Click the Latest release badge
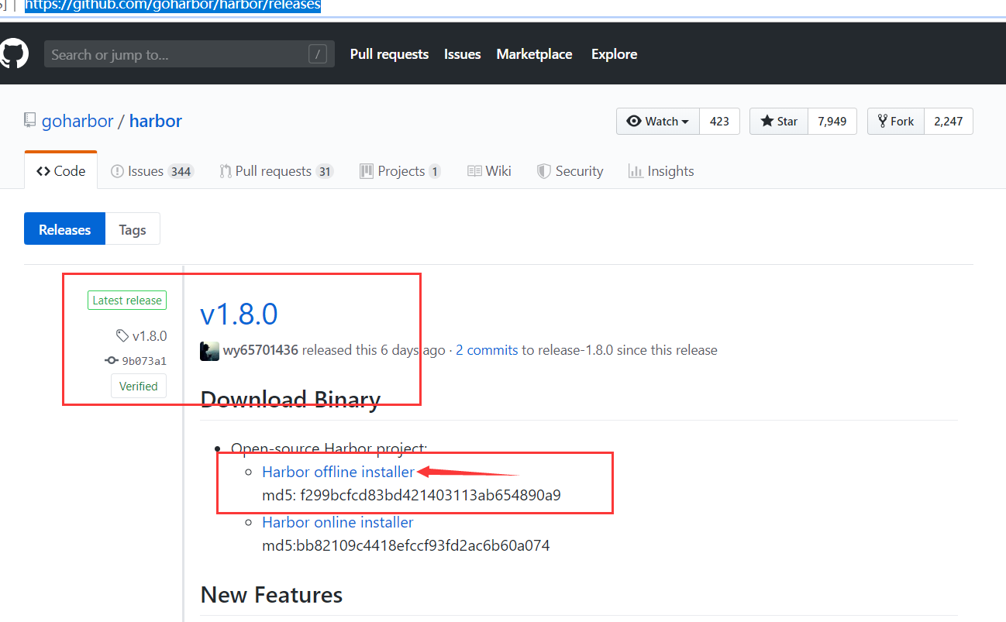1006x622 pixels. [x=127, y=301]
